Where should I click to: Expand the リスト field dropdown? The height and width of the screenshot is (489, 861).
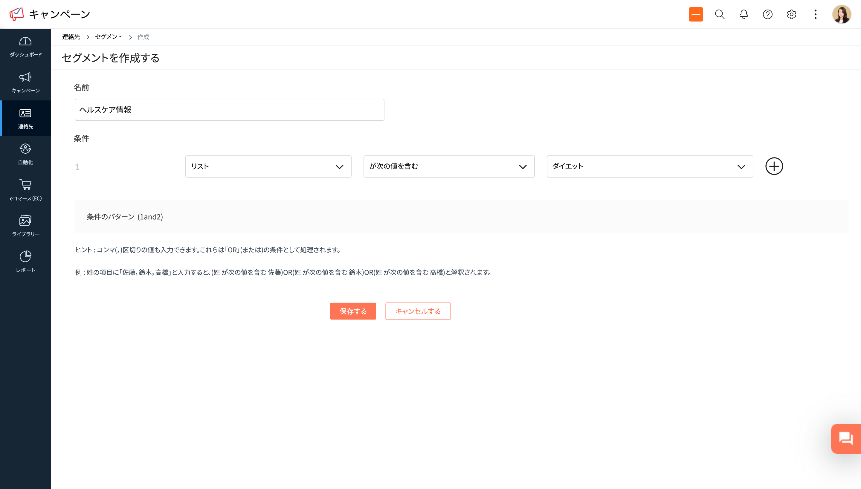[x=268, y=166]
